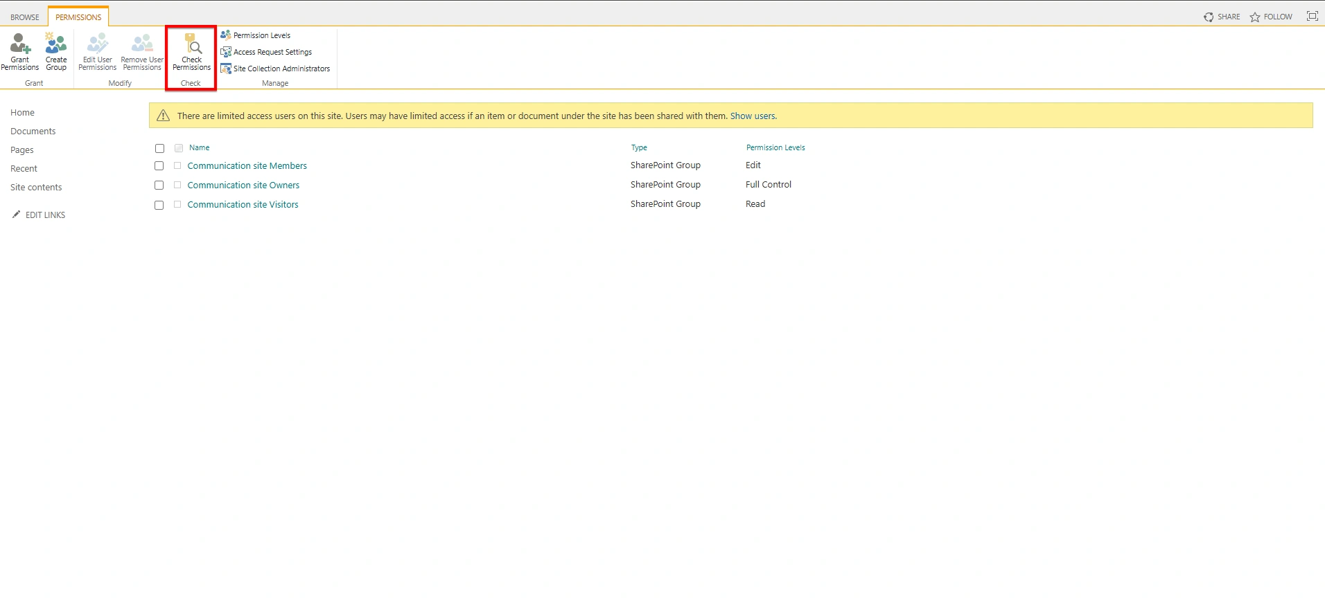The image size is (1325, 598).
Task: Check the Communication site Visitors row checkbox
Action: (159, 205)
